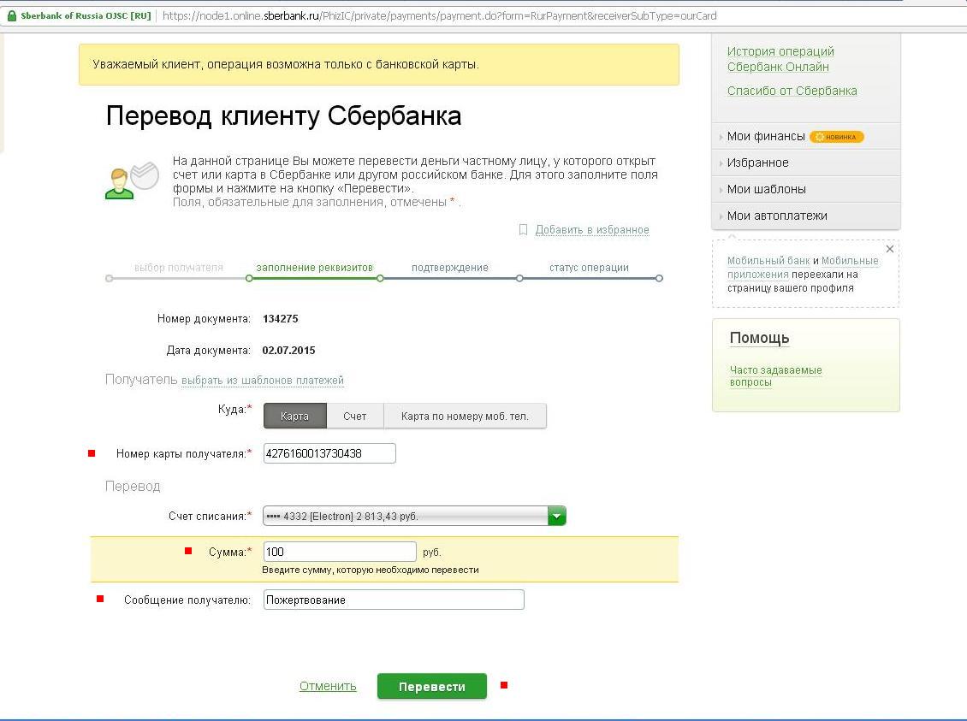The image size is (967, 721).
Task: Click the browser address bar URL
Action: pos(439,16)
